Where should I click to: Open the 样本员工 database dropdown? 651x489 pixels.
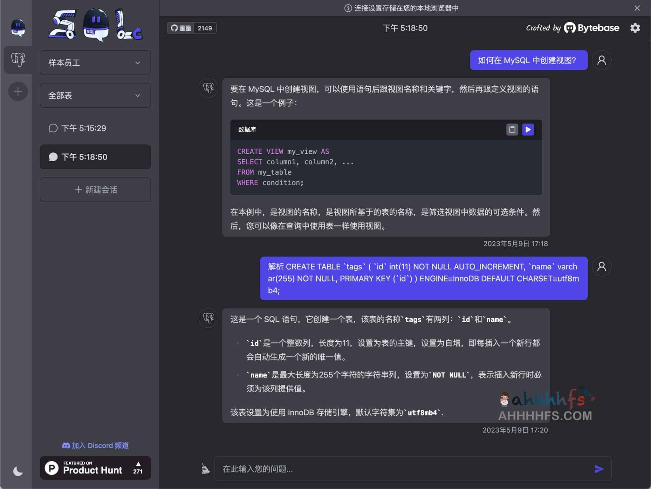[x=95, y=63]
